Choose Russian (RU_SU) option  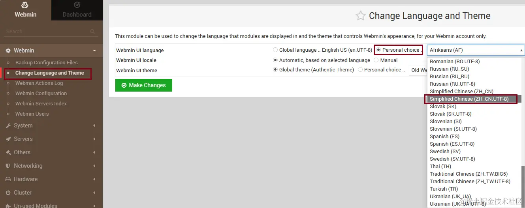click(474, 69)
